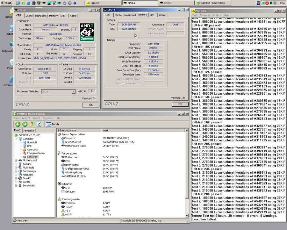Viewport: 287px width, 230px height.
Task: Switch to EVEREST Home Edition via taskbar button
Action: 213,3
